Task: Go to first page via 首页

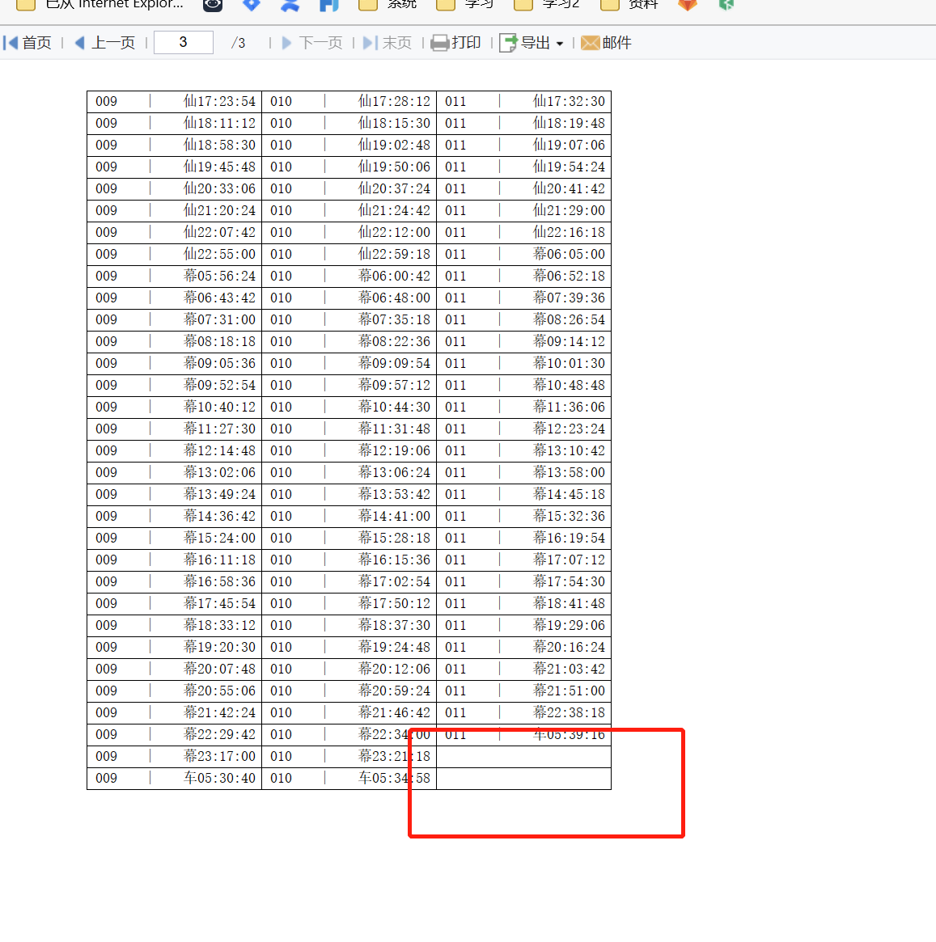Action: pos(28,43)
